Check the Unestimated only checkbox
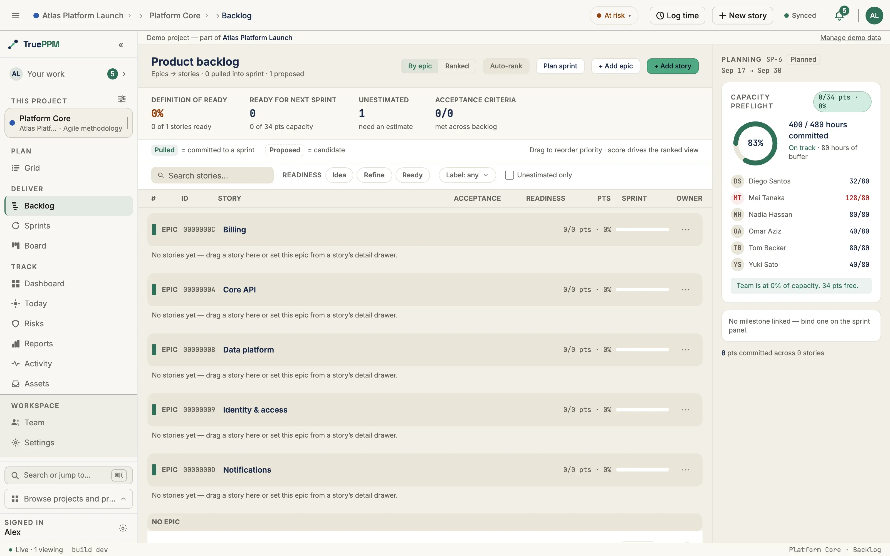The image size is (890, 556). point(509,175)
